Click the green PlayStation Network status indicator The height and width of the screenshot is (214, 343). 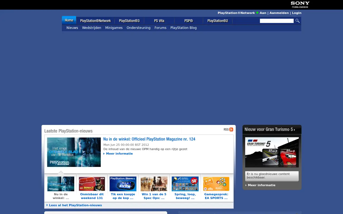click(x=257, y=13)
